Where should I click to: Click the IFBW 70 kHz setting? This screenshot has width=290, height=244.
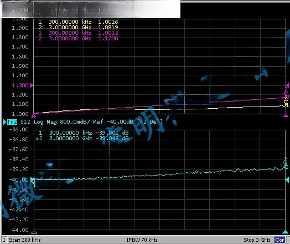tap(142, 240)
